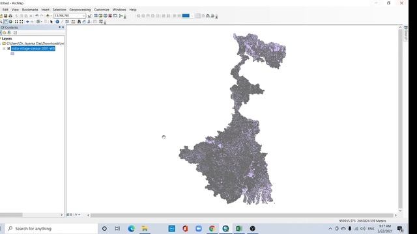Viewport: 417px width, 234px height.
Task: Open the Edit menu
Action: [5, 10]
